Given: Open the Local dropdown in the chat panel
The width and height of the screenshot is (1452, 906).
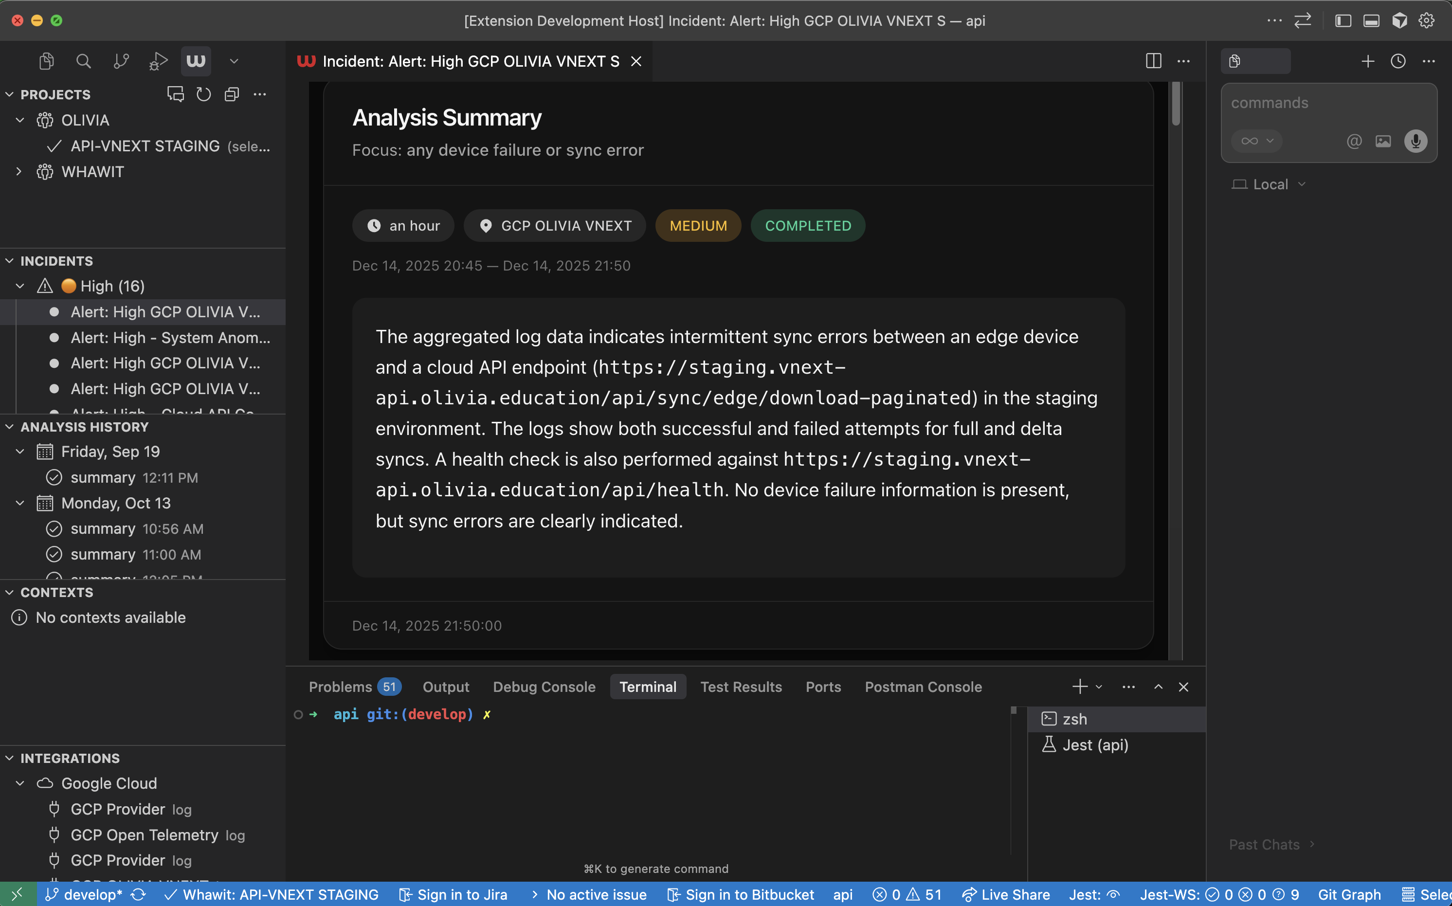Looking at the screenshot, I should tap(1268, 184).
